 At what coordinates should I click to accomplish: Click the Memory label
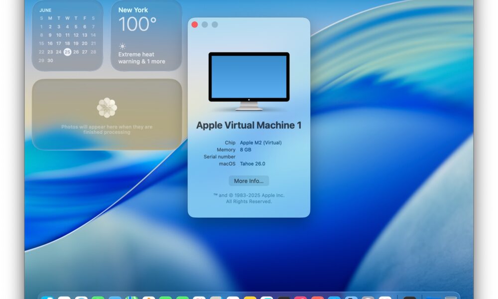tap(226, 149)
